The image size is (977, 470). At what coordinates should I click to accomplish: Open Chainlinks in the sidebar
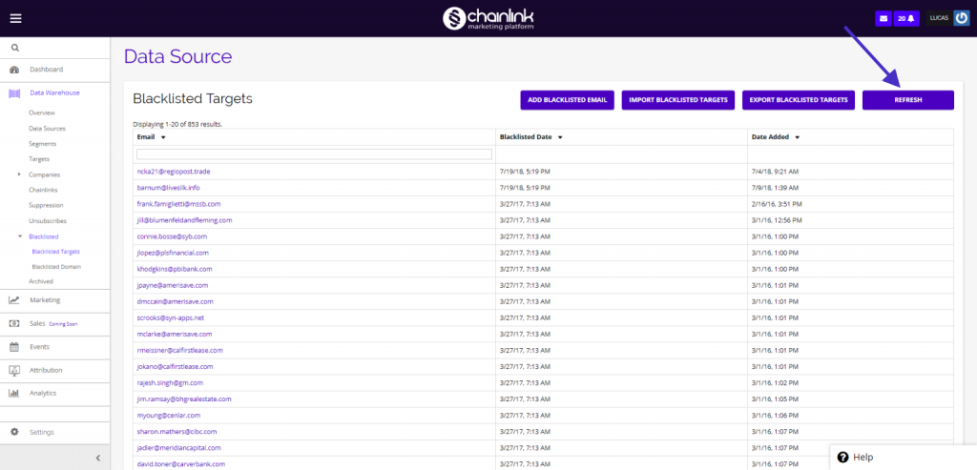point(42,190)
